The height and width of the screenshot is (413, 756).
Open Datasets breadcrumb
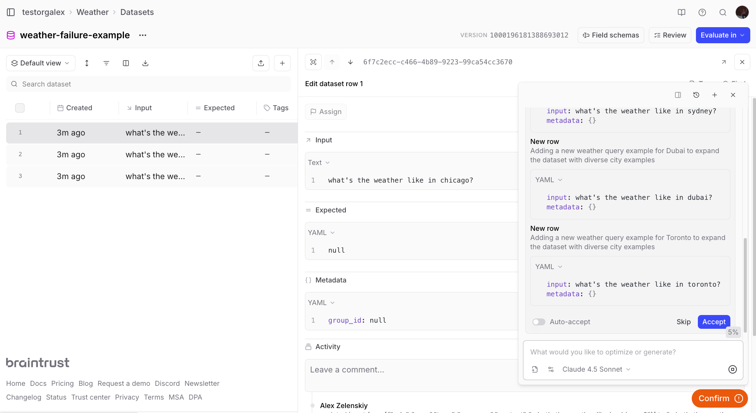tap(137, 12)
